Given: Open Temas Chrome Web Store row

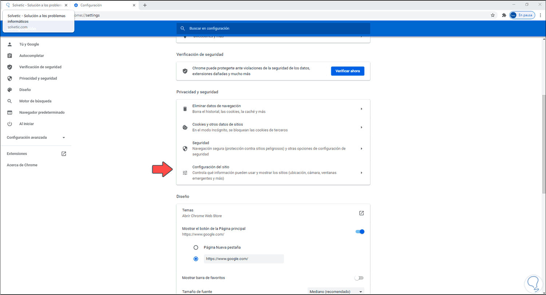Looking at the screenshot, I should click(x=273, y=213).
